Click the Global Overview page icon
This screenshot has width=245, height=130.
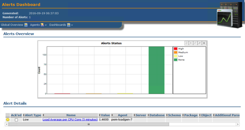click(x=26, y=25)
